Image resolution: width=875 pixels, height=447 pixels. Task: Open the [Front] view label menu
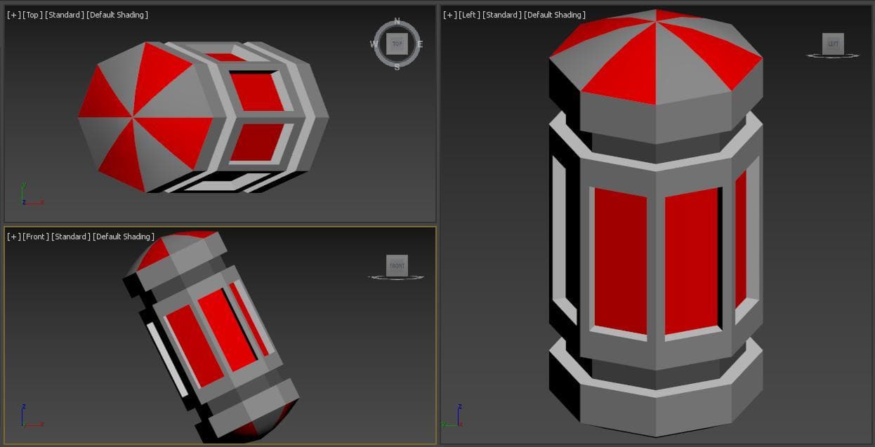36,236
